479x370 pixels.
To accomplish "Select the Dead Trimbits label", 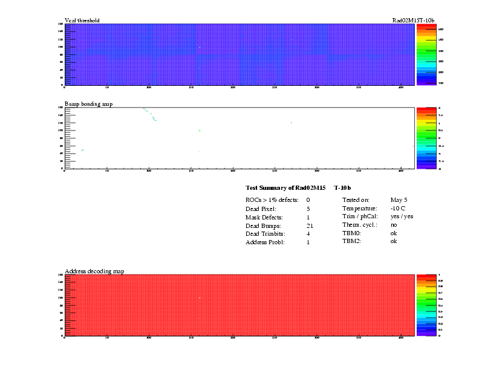I will pos(265,234).
